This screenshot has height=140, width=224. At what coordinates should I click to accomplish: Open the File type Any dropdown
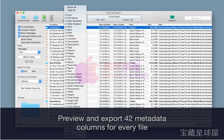pos(29,52)
